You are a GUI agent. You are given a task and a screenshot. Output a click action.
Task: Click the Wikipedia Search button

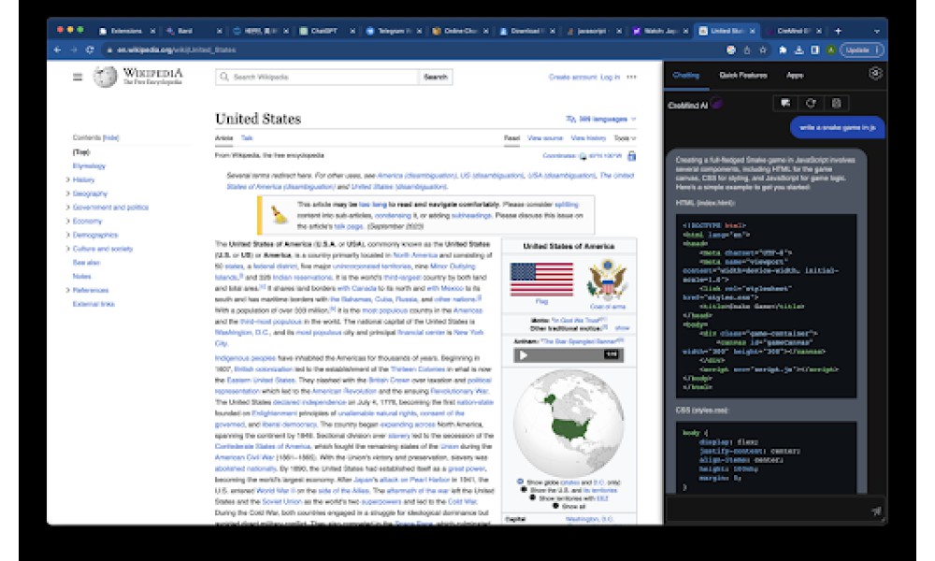(x=436, y=77)
